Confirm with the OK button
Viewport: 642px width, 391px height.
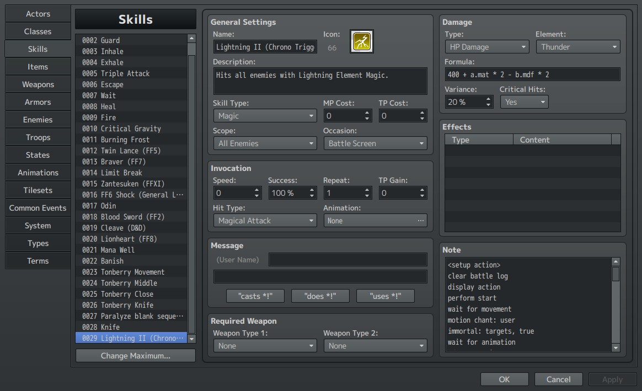click(x=505, y=379)
